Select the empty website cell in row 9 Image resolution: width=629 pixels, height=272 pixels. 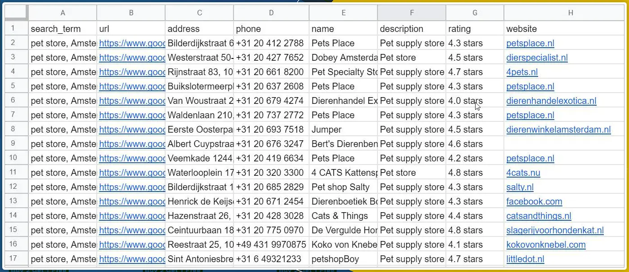point(564,144)
